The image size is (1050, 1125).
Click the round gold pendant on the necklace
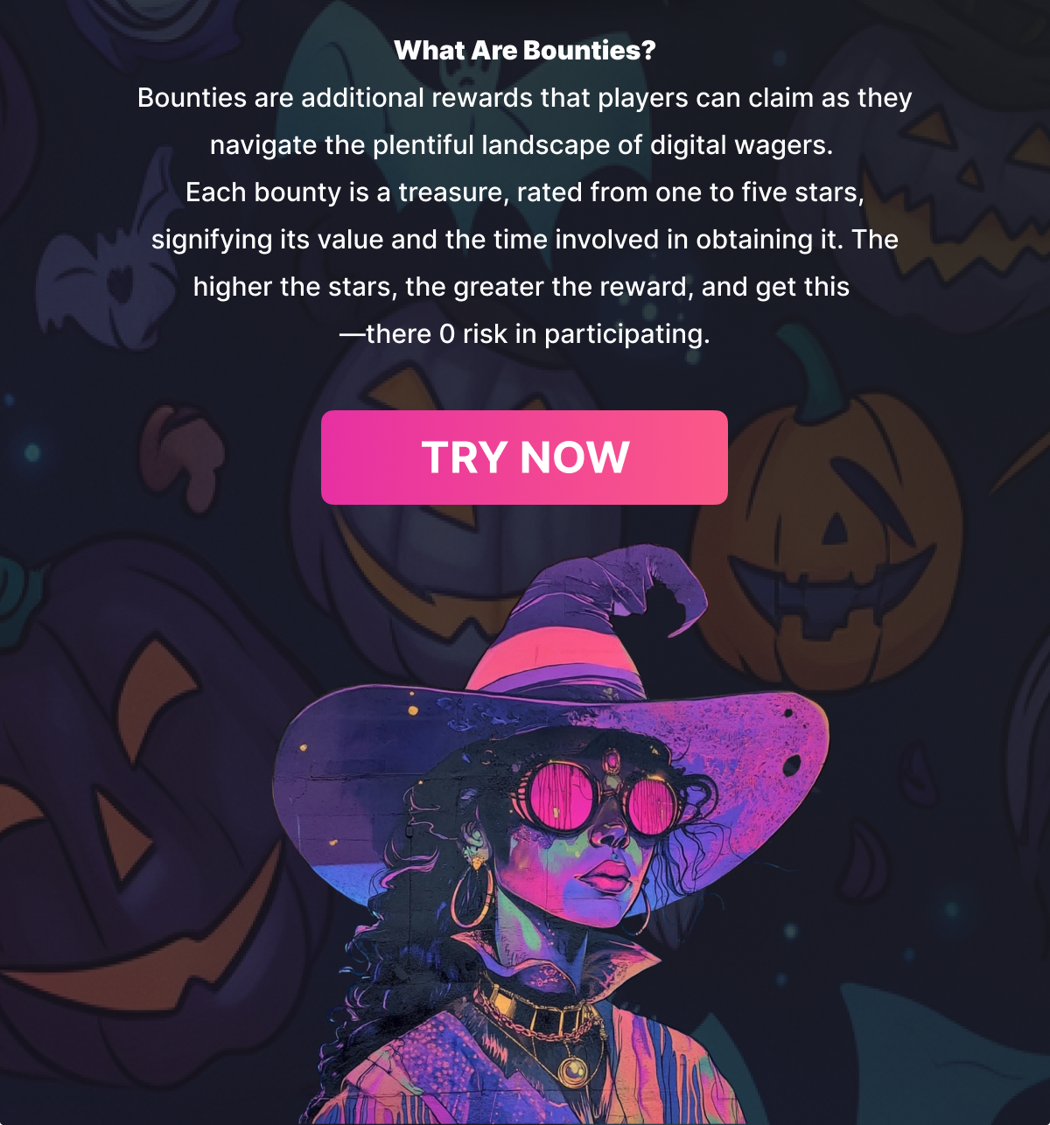(x=573, y=1069)
